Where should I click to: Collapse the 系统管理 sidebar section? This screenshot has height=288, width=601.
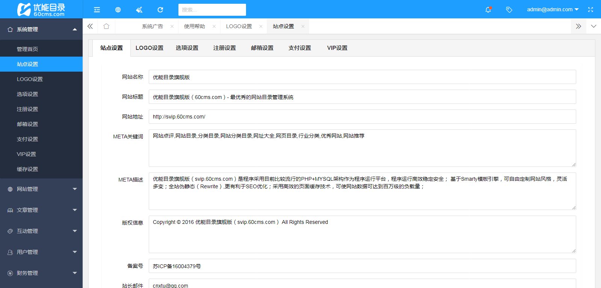click(x=41, y=29)
